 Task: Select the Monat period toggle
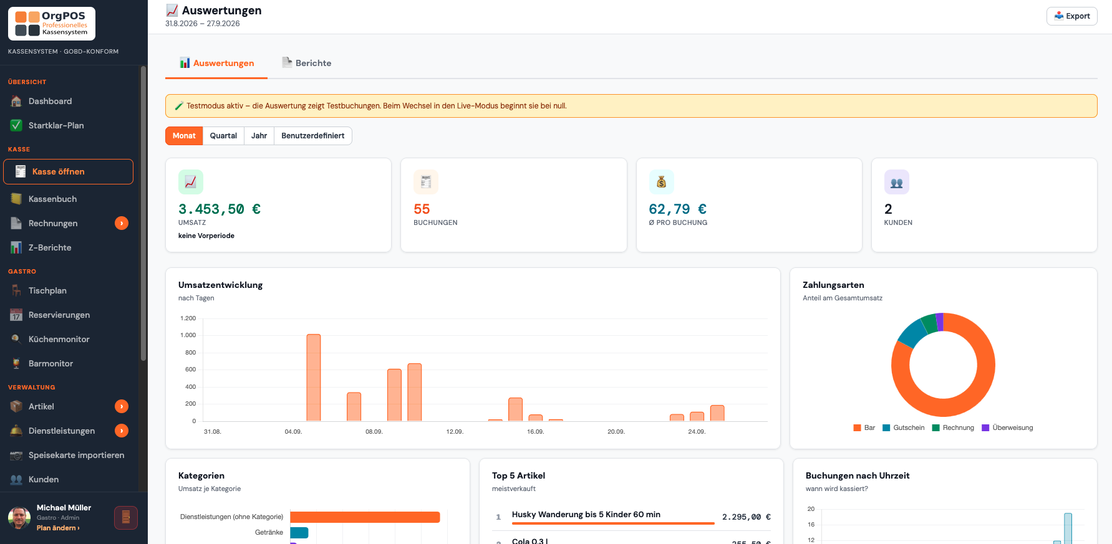(x=184, y=136)
